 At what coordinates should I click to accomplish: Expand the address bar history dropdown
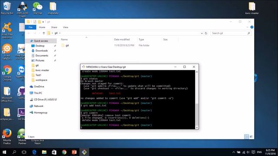tap(202, 33)
